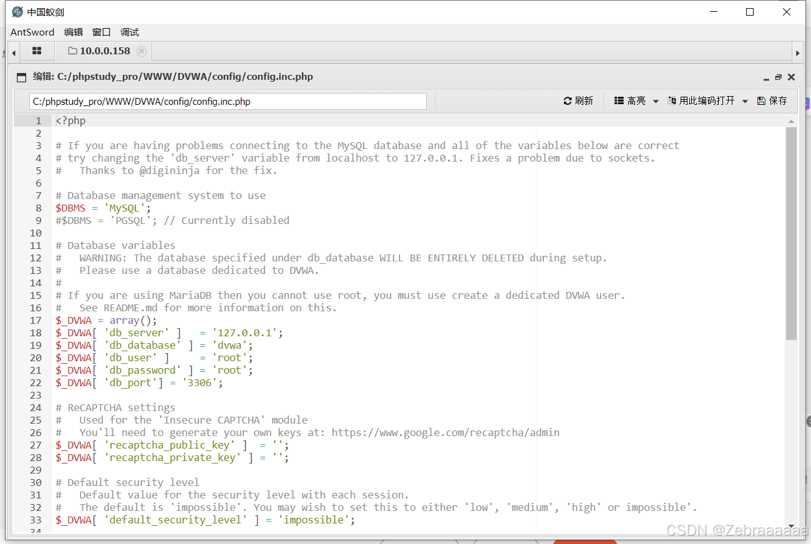Click the editor scrollbar down arrow
Screen dimensions: 811x544
point(791,526)
